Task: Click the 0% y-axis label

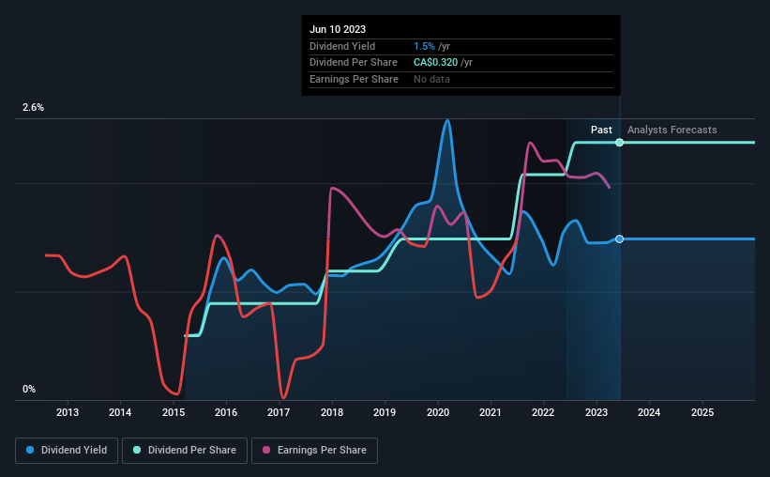Action: coord(29,389)
